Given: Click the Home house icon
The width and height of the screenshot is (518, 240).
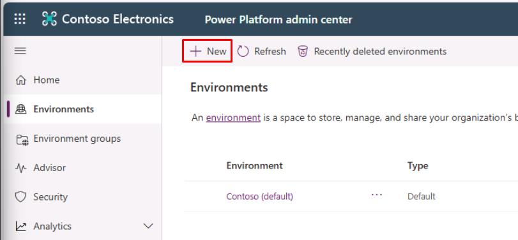Looking at the screenshot, I should tap(21, 80).
